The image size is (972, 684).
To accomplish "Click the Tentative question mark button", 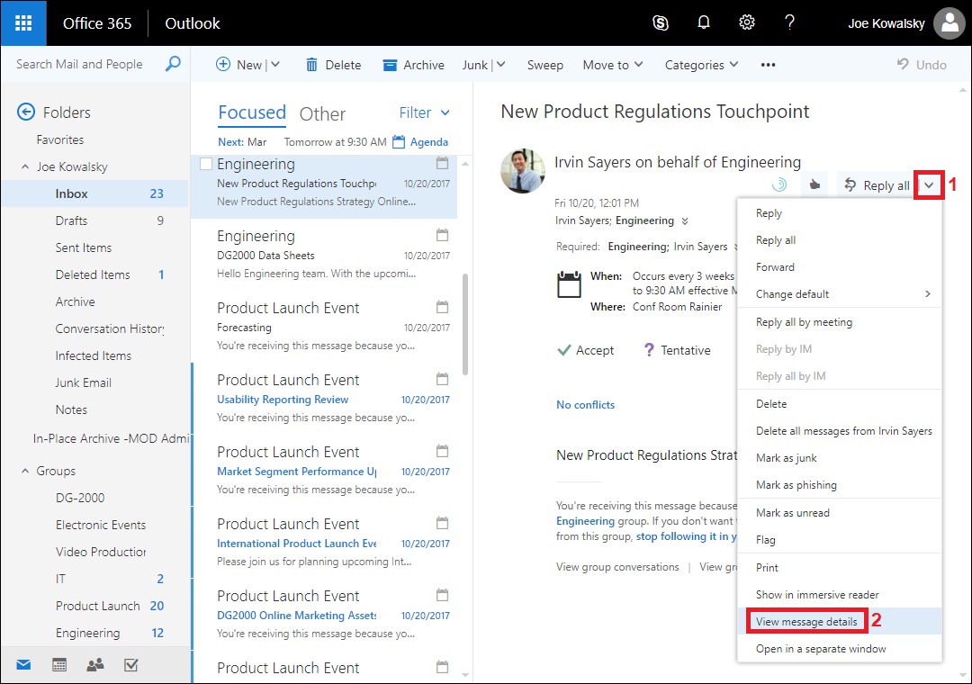I will tap(677, 350).
